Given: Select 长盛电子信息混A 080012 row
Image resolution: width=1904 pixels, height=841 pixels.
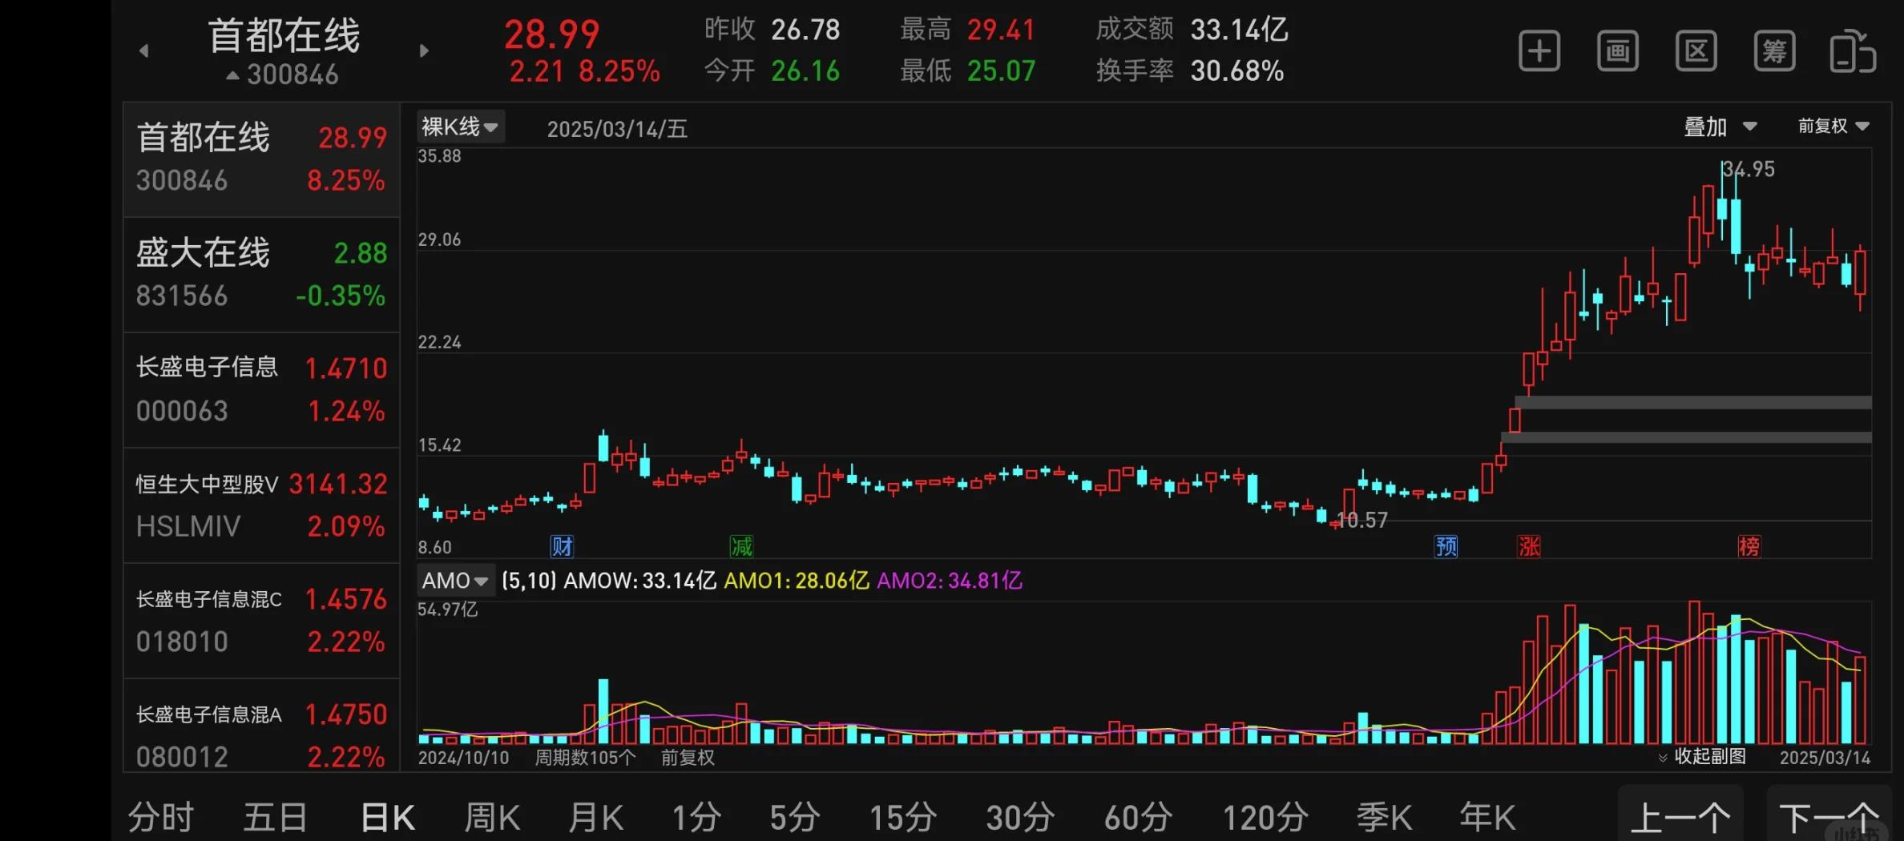Looking at the screenshot, I should tap(261, 726).
